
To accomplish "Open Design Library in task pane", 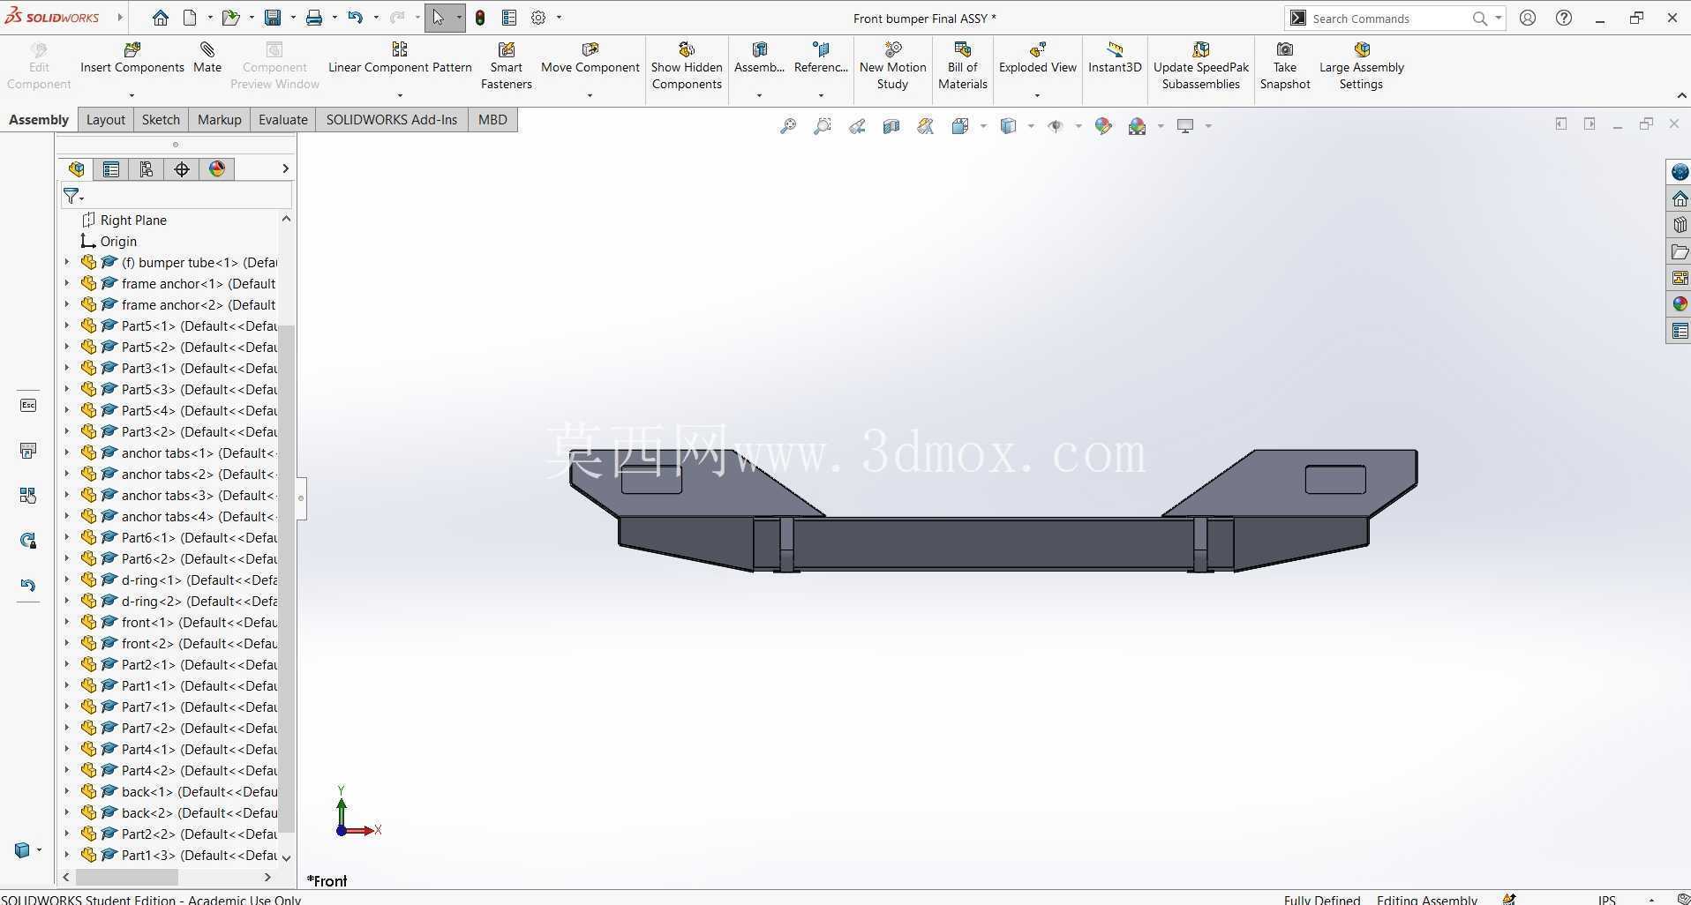I will click(1680, 225).
